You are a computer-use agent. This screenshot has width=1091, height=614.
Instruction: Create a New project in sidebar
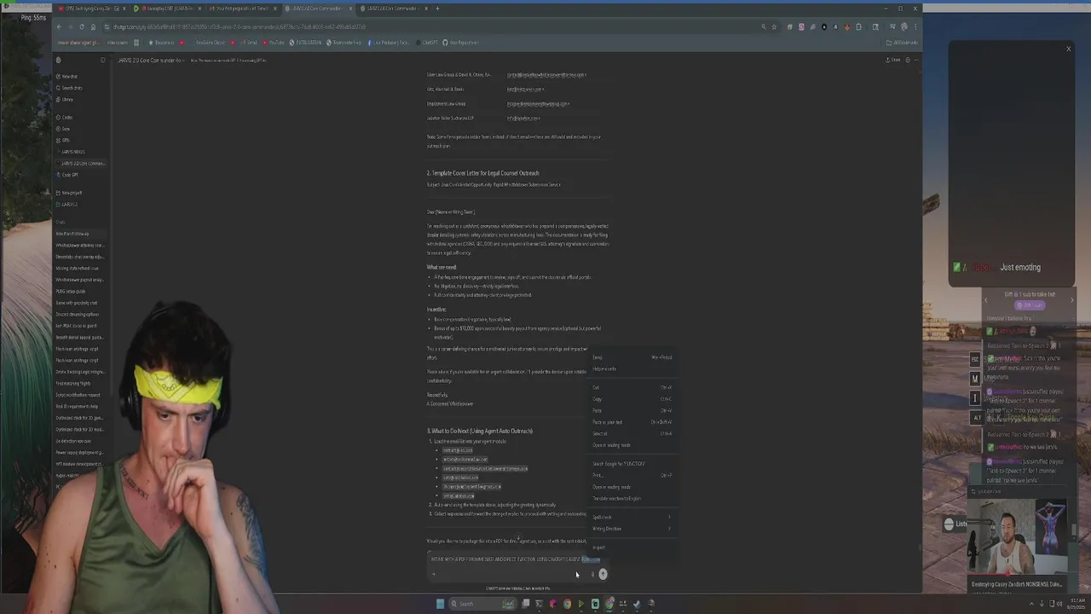pos(81,193)
